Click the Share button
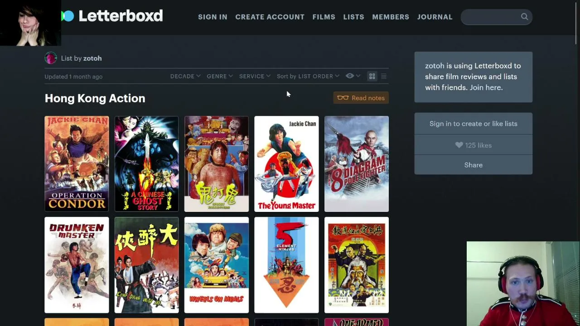Viewport: 580px width, 326px height. click(x=473, y=165)
